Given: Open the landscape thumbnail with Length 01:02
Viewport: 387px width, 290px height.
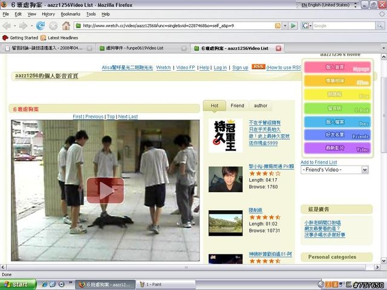Looking at the screenshot, I should [x=226, y=223].
